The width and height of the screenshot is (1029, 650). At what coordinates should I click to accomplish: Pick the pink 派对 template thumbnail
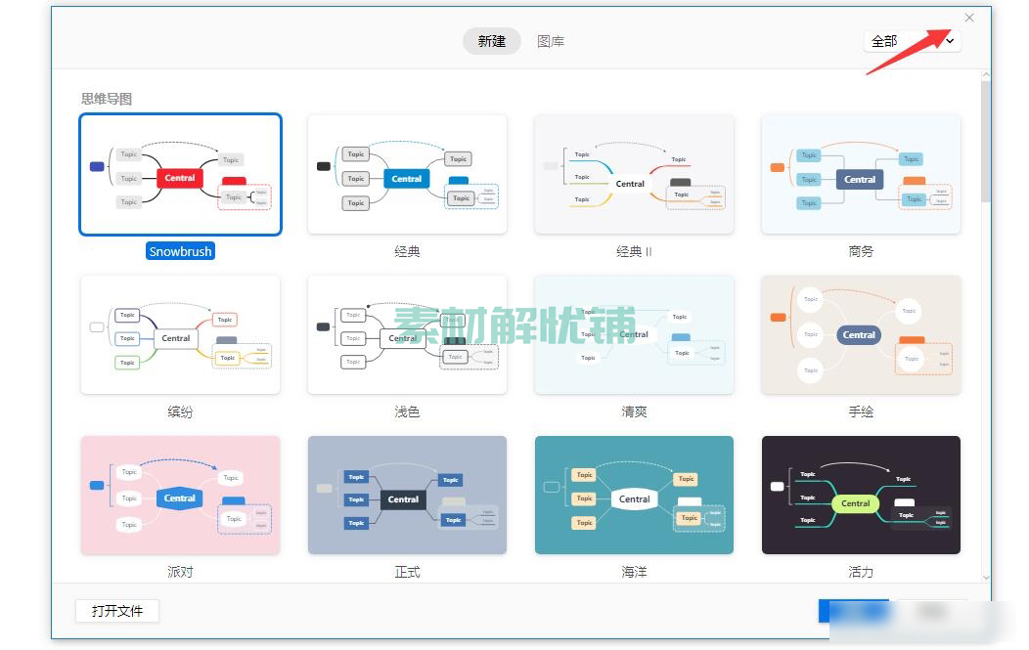tap(181, 496)
